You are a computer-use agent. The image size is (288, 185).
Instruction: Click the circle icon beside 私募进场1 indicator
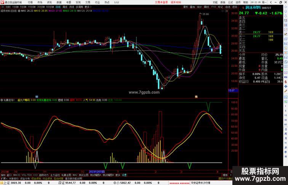(x=2, y=100)
